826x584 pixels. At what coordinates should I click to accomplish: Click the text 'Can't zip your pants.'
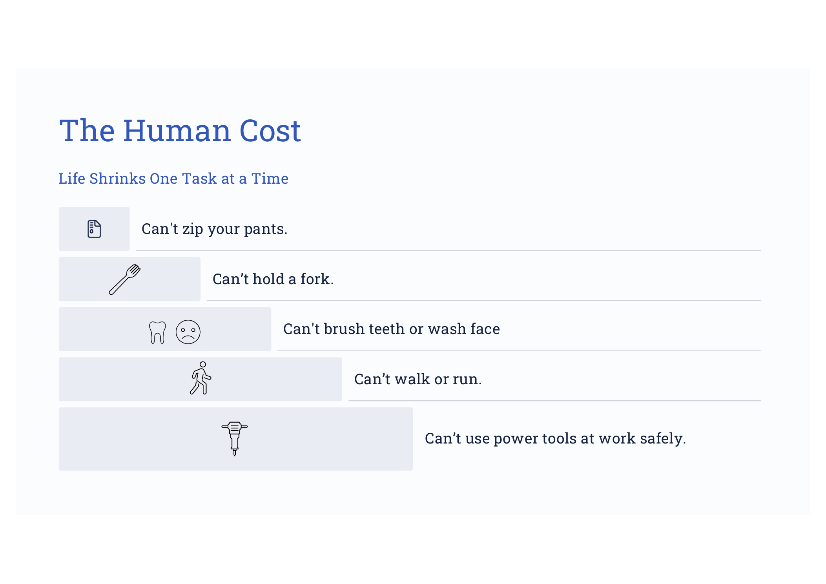[214, 229]
